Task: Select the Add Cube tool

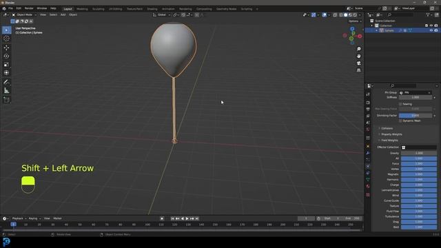Action: [x=6, y=100]
